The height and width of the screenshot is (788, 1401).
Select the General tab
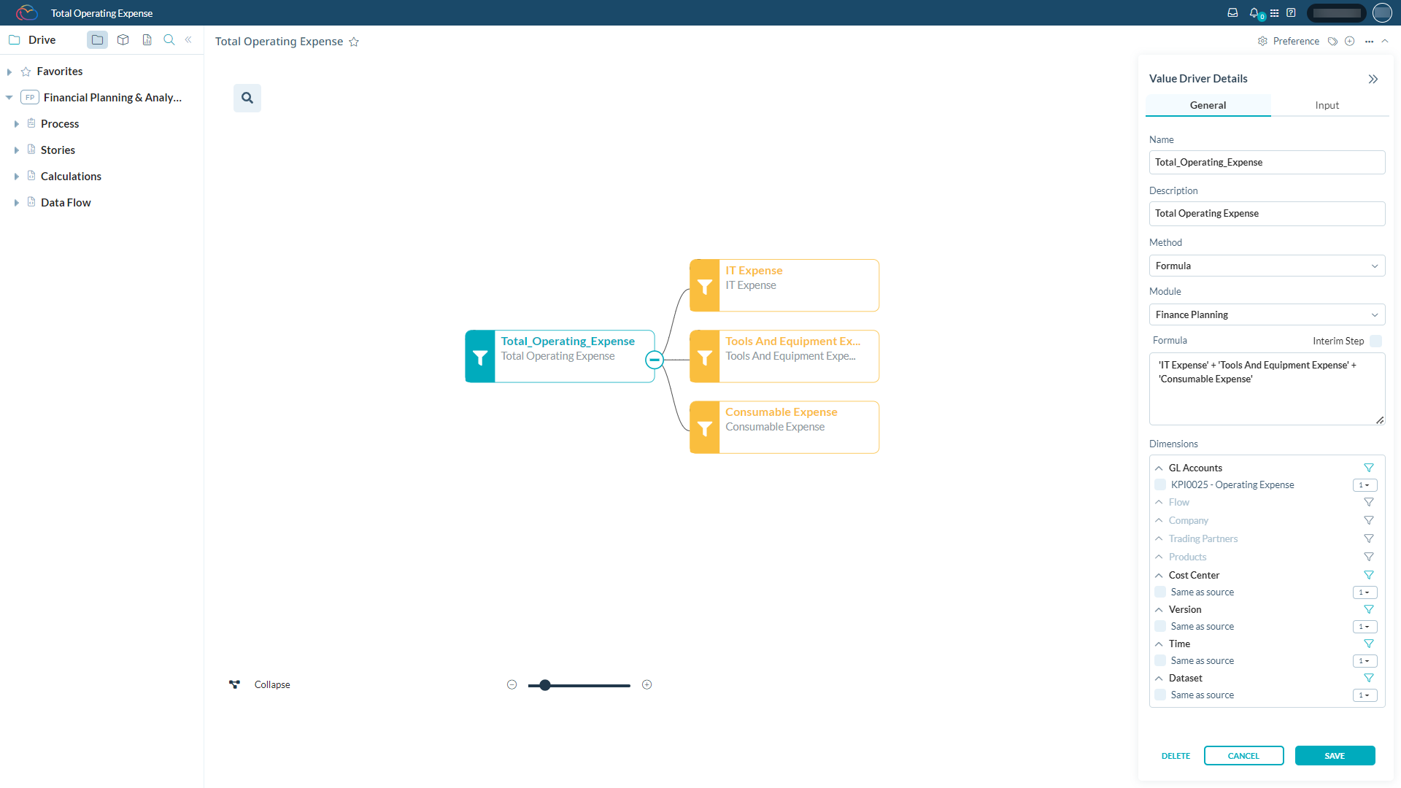[1208, 105]
